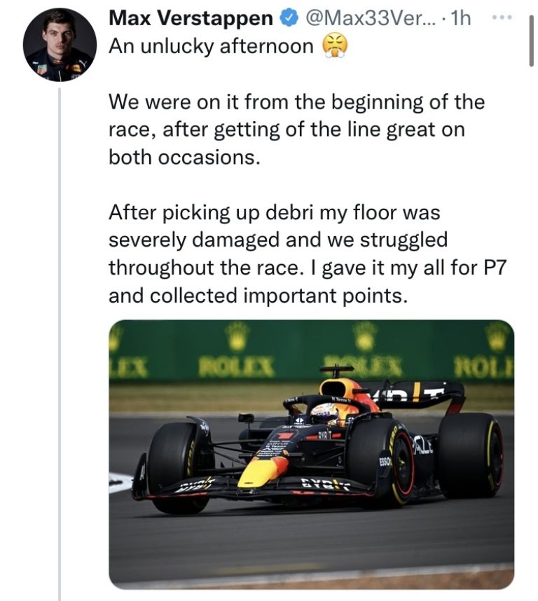The height and width of the screenshot is (601, 538).
Task: Click the "An unlucky afternoon" text line
Action: 211,47
